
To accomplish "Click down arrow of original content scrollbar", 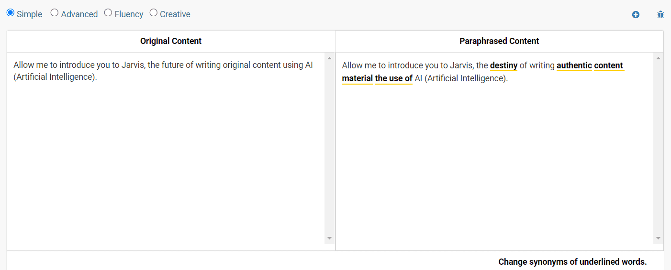I will tap(329, 238).
